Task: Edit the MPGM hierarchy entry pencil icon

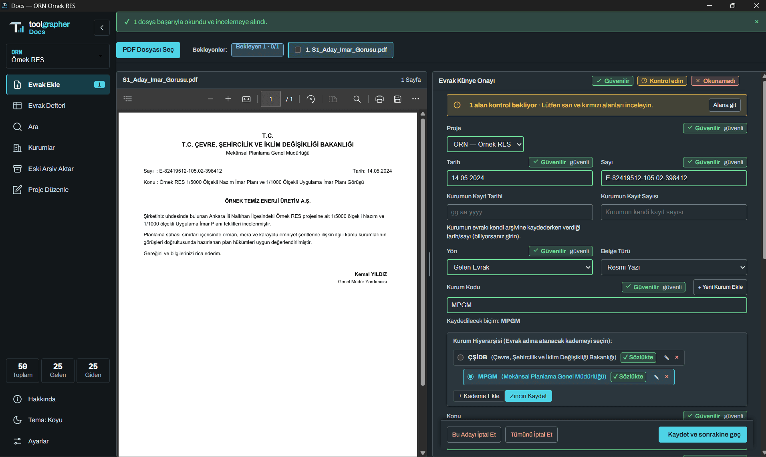Action: pos(657,376)
